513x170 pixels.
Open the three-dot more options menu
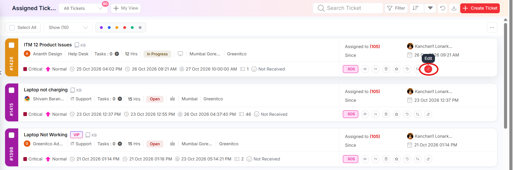click(x=492, y=28)
